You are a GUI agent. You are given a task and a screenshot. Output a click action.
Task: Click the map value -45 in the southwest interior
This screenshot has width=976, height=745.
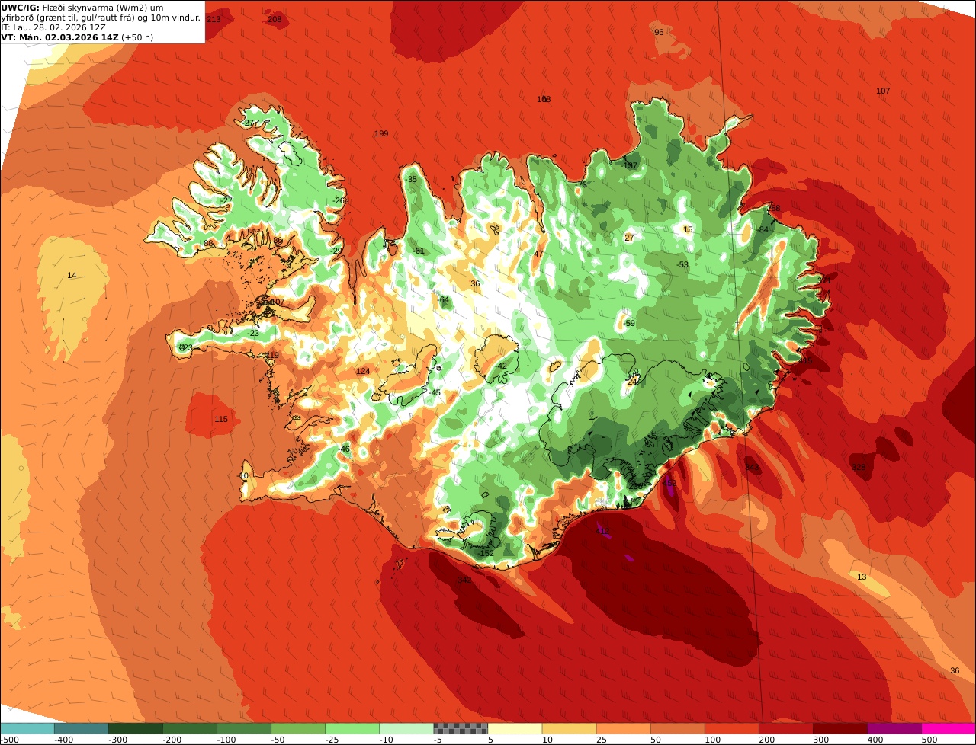click(435, 392)
